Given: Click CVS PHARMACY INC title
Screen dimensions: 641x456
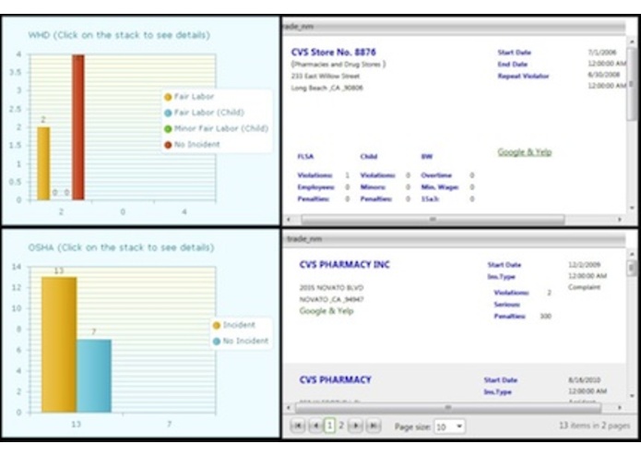Looking at the screenshot, I should click(x=345, y=265).
